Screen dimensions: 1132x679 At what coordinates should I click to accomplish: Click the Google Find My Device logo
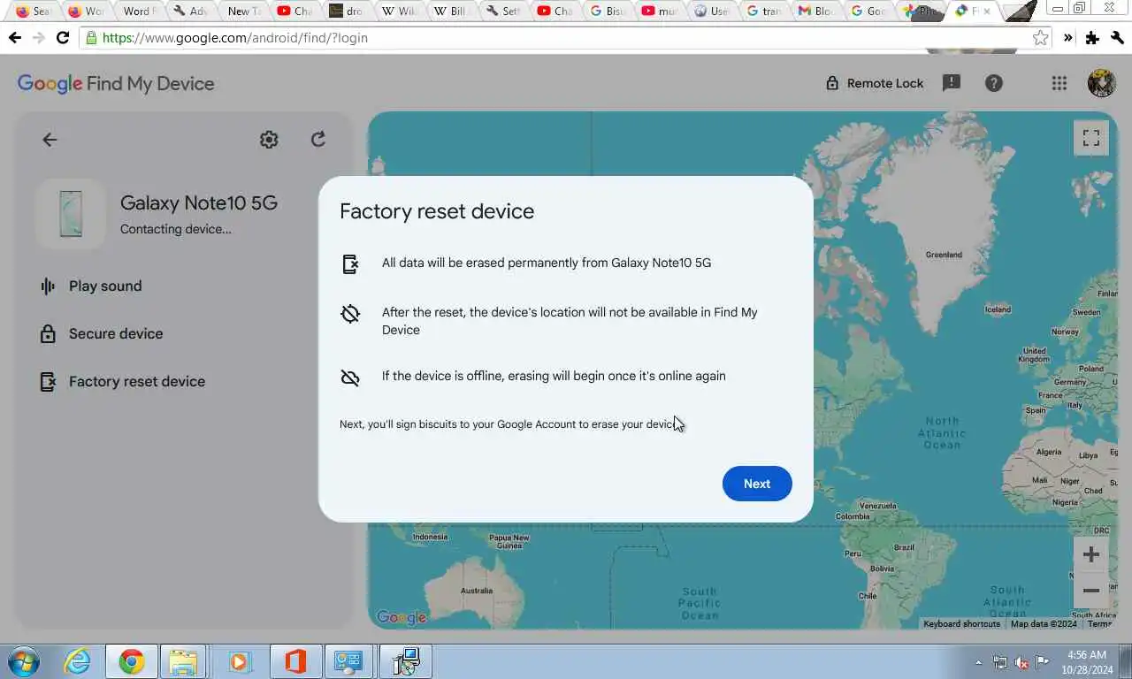[116, 83]
